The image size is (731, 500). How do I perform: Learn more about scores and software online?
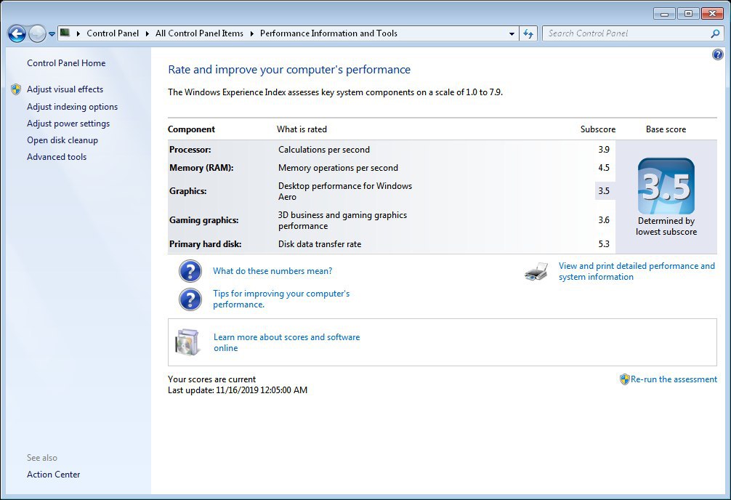point(287,343)
